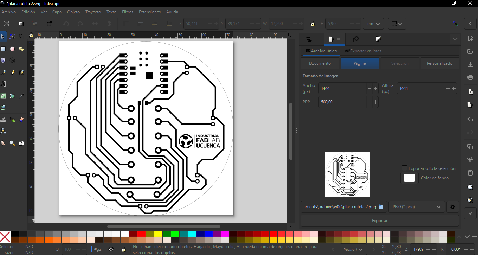Select the Eraser tool

22,120
